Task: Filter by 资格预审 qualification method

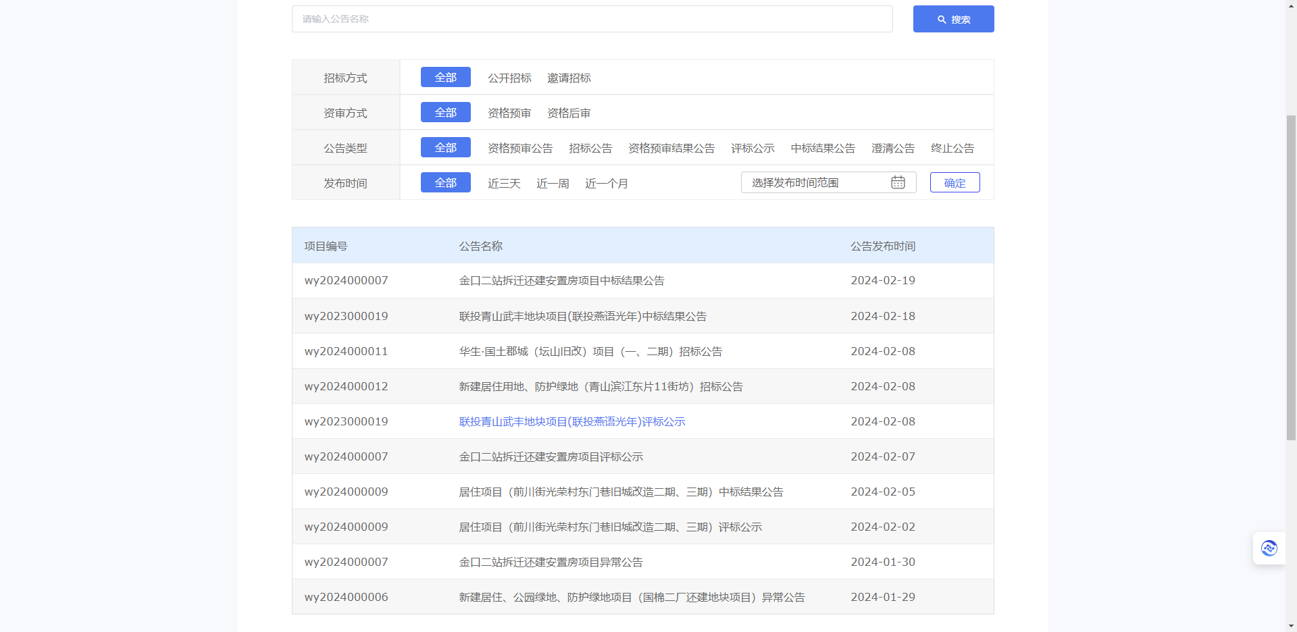Action: pyautogui.click(x=510, y=113)
